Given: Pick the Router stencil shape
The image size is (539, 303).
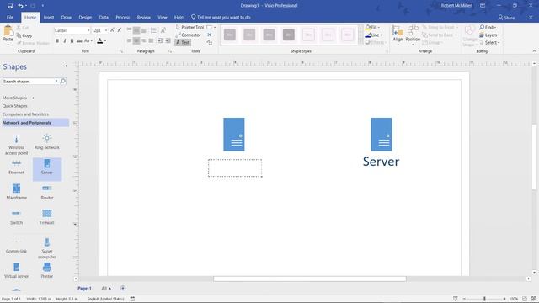Looking at the screenshot, I should click(47, 192).
